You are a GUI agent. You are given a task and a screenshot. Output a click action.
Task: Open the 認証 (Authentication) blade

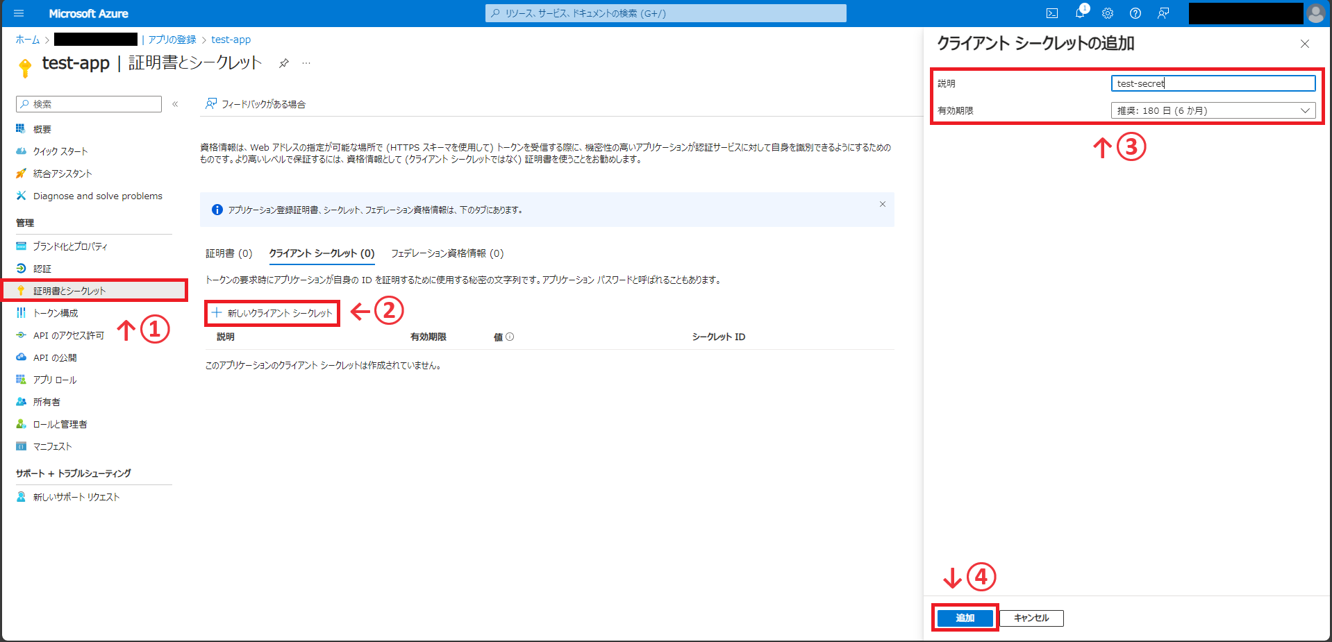pyautogui.click(x=42, y=268)
